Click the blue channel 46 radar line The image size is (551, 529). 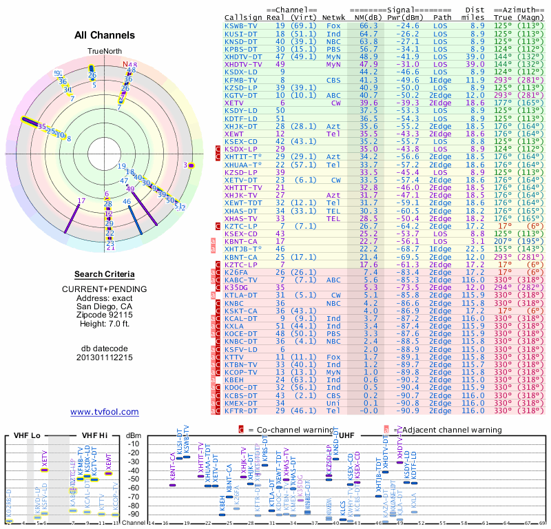[135, 220]
